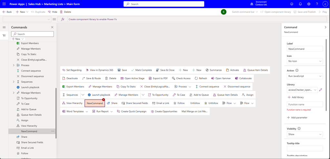Open the notifications bell
This screenshot has height=159, width=330.
[300, 4]
